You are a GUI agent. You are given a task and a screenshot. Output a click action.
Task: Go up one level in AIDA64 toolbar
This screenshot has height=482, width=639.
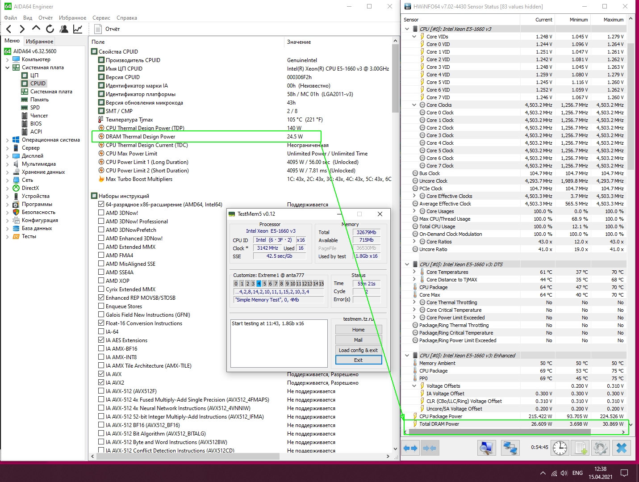click(36, 29)
